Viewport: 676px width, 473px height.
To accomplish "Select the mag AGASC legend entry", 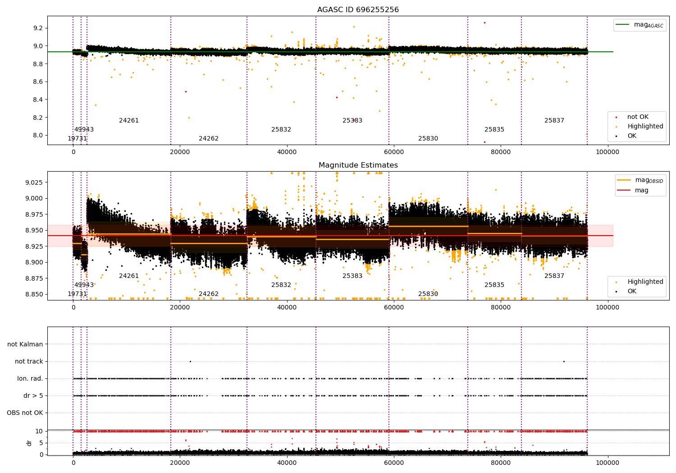I will [640, 25].
